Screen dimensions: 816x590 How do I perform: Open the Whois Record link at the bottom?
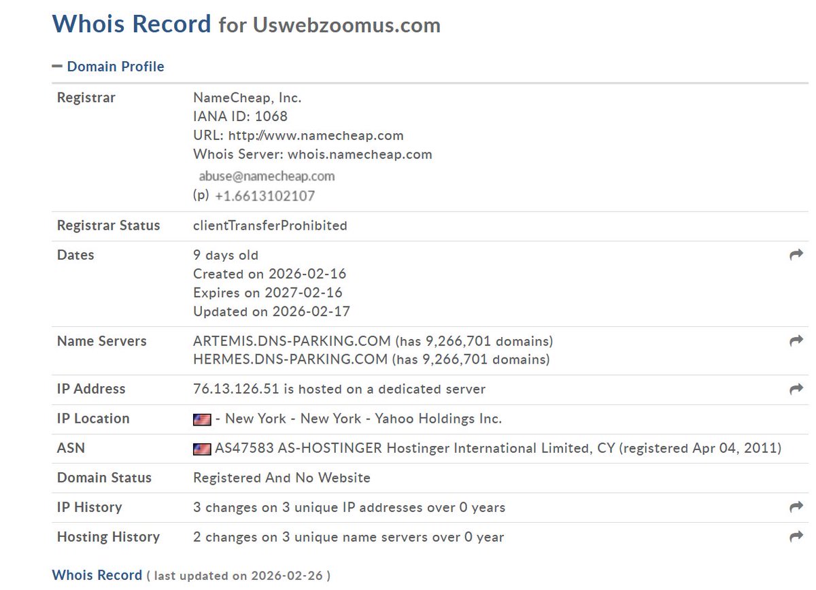tap(97, 575)
